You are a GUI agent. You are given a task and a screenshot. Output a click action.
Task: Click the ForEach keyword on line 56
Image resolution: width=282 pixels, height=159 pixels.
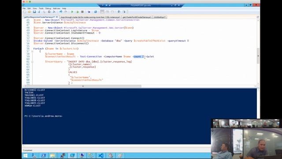pos(38,49)
